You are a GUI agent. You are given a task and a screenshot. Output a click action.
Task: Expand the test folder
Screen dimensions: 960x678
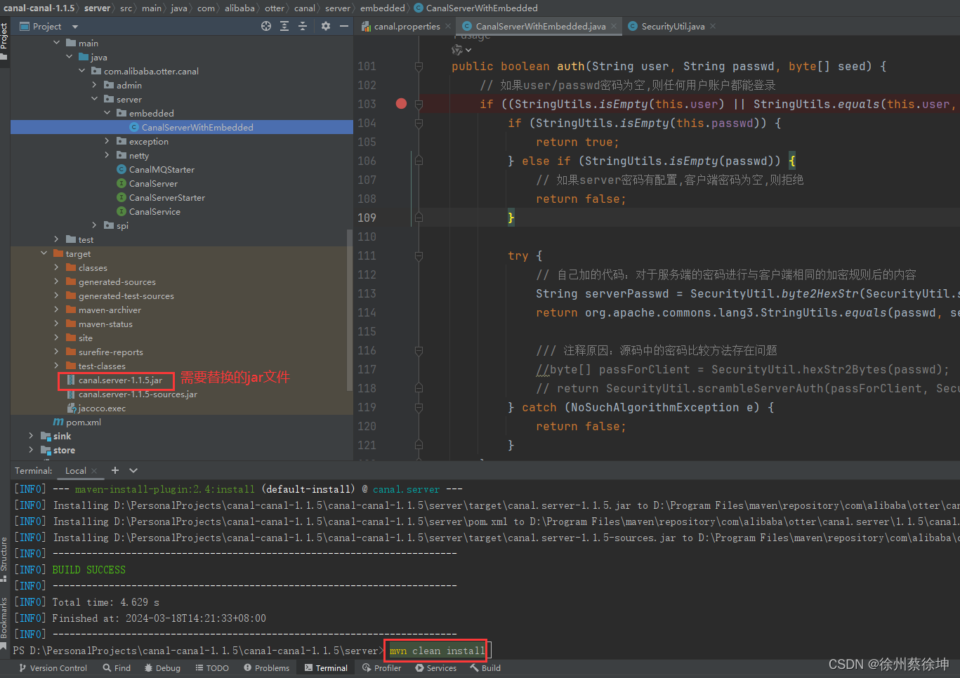57,239
